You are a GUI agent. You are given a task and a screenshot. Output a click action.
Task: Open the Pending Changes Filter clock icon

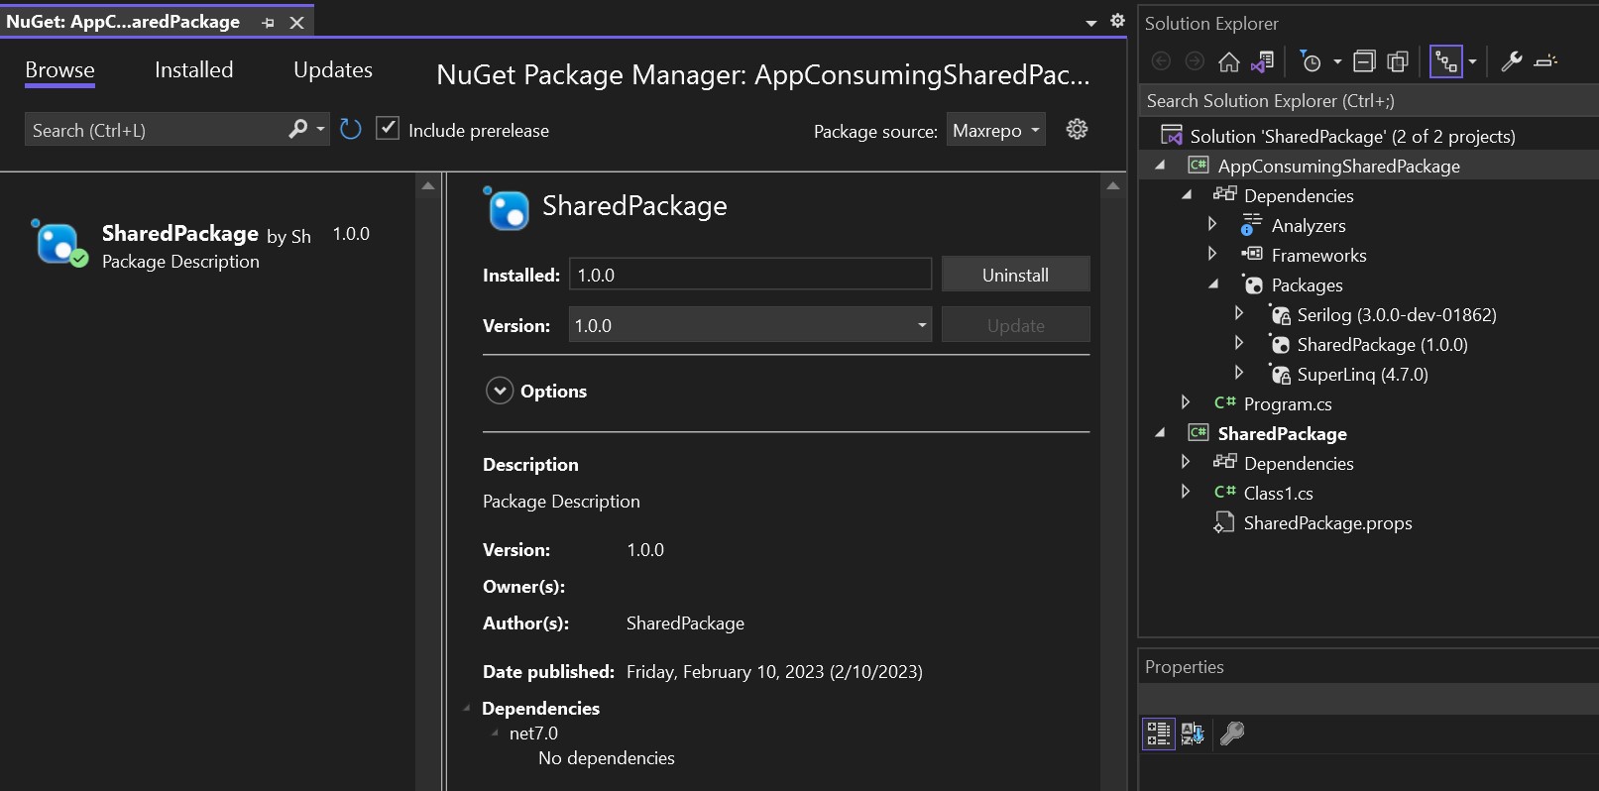[1311, 61]
